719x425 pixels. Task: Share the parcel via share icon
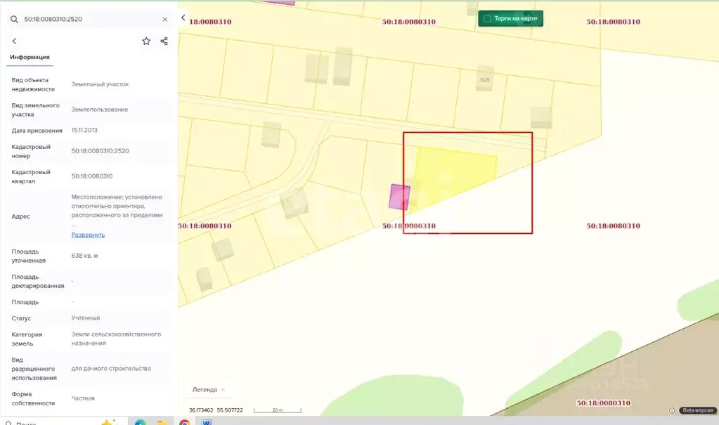pos(164,41)
